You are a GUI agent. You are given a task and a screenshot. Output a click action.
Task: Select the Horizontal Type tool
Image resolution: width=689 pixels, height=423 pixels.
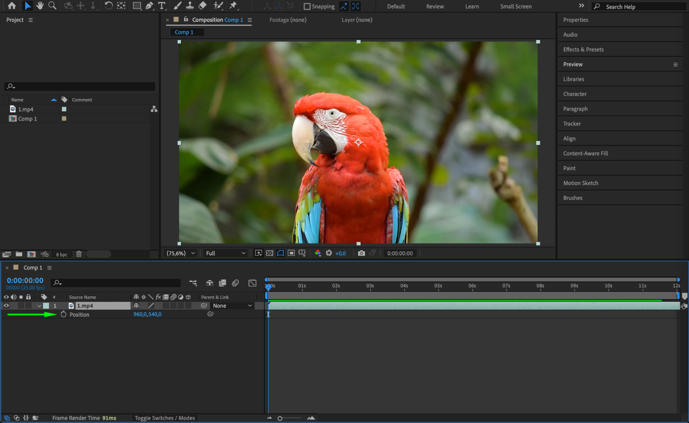pos(161,6)
